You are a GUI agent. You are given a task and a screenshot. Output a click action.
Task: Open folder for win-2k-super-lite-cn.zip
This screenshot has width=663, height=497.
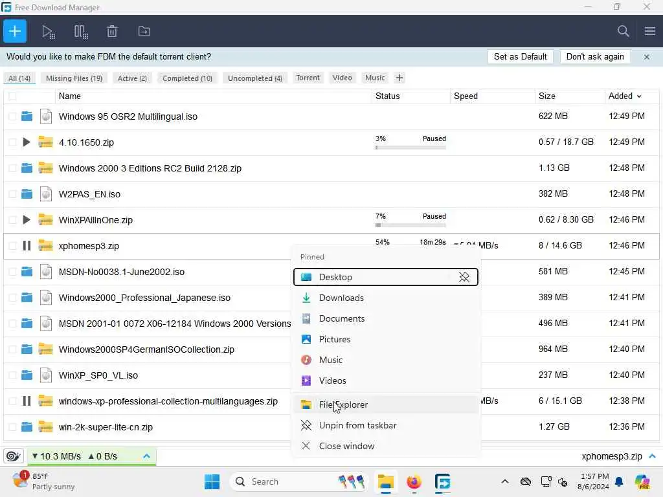point(27,427)
